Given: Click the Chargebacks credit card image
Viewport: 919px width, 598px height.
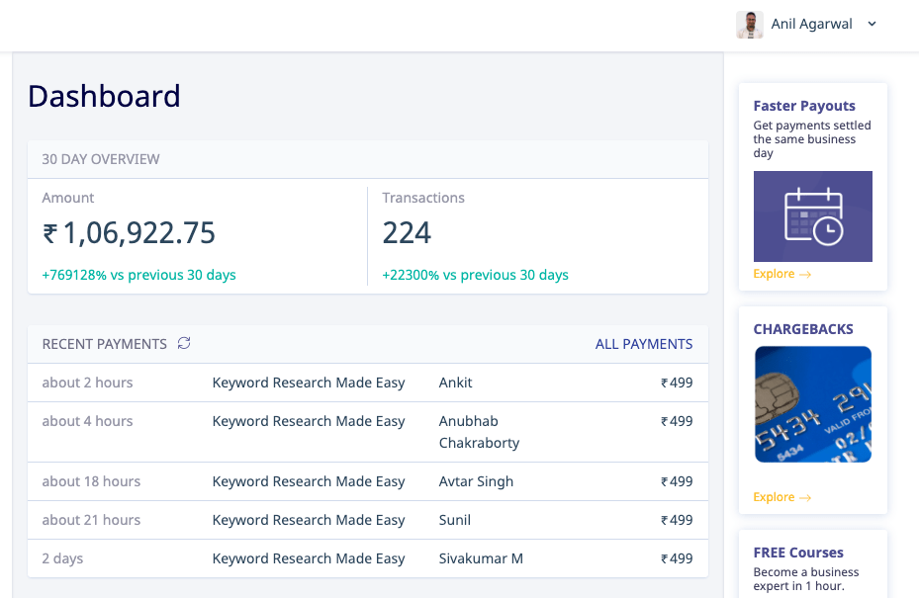Looking at the screenshot, I should tap(812, 404).
